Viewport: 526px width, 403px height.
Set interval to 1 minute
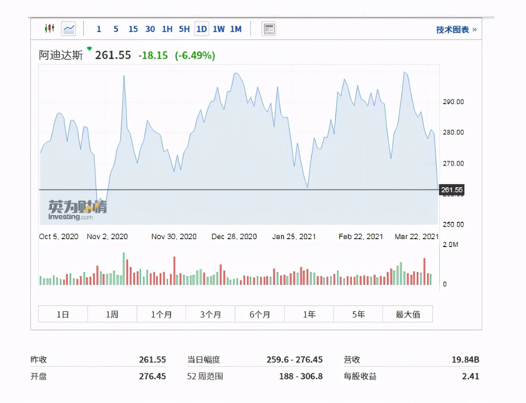click(99, 29)
